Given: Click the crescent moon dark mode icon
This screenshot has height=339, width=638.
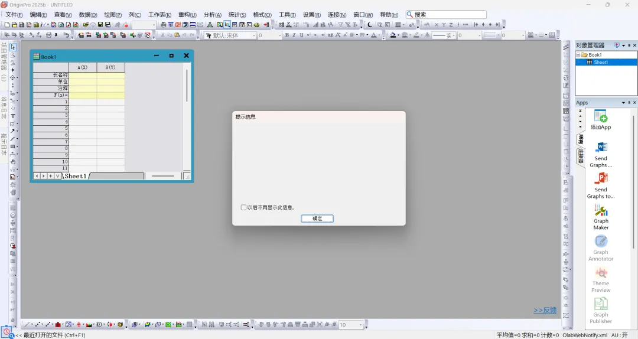Looking at the screenshot, I should (x=369, y=25).
